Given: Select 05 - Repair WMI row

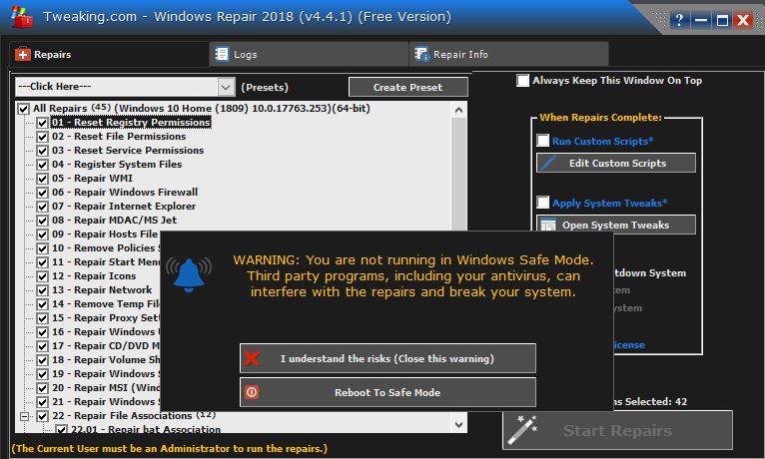Looking at the screenshot, I should 92,179.
